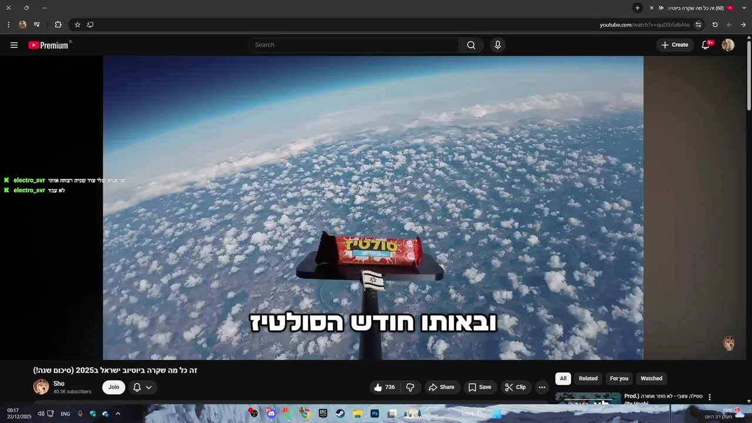Start voice search with the microphone

498,45
